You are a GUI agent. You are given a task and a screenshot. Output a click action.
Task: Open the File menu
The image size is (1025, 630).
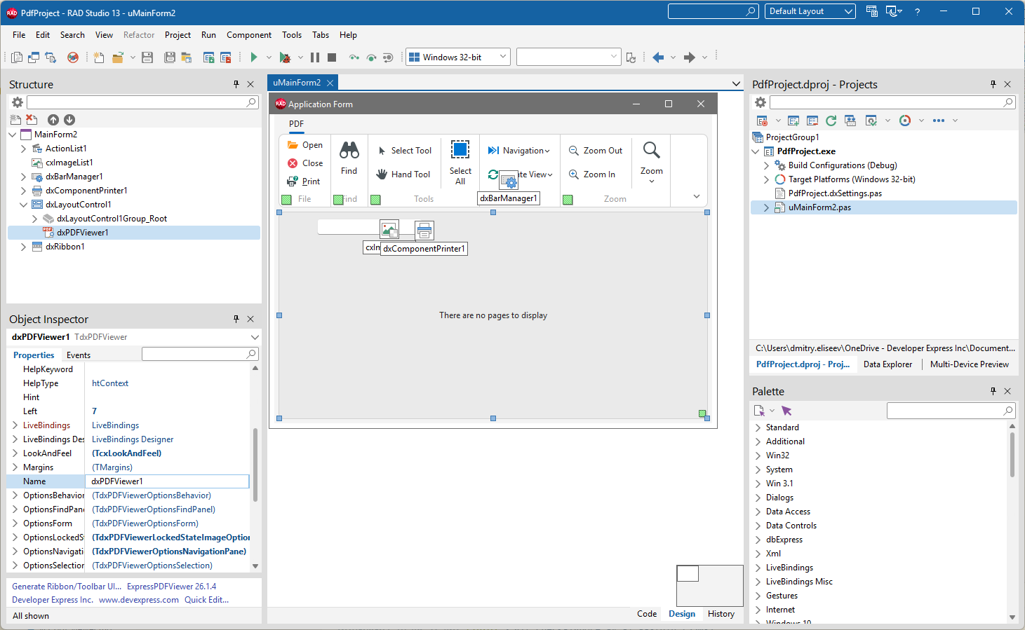coord(19,35)
